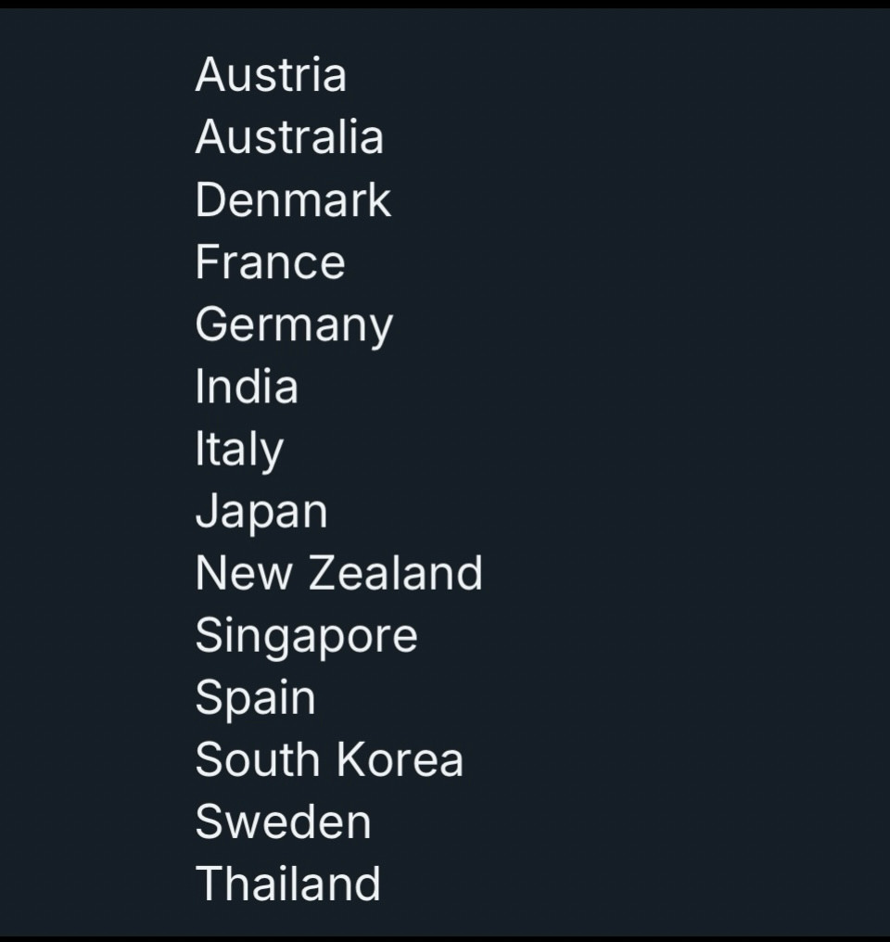890x942 pixels.
Task: Select New Zealand in the list
Action: click(x=339, y=573)
